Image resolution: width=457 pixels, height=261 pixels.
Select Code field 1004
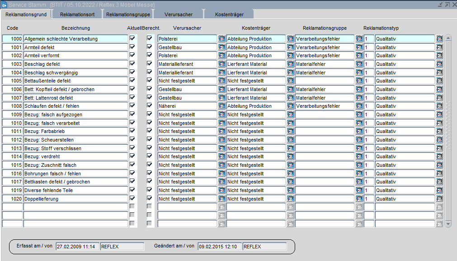pyautogui.click(x=13, y=73)
